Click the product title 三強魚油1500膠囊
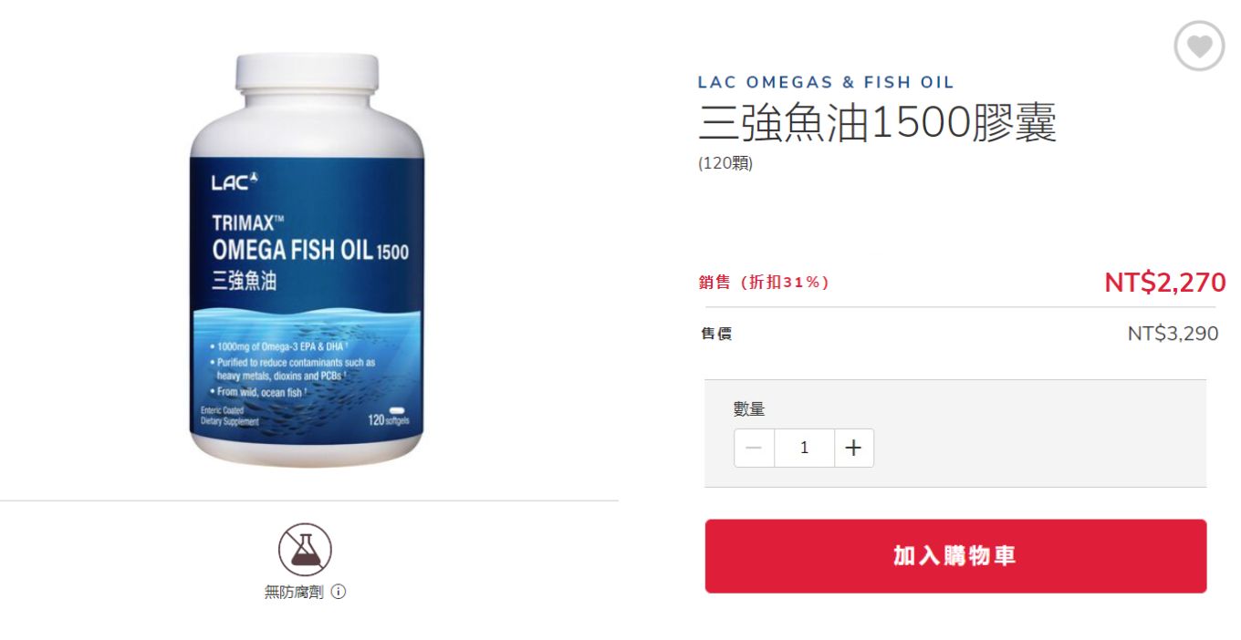Screen dimensions: 1241x640 [x=878, y=123]
